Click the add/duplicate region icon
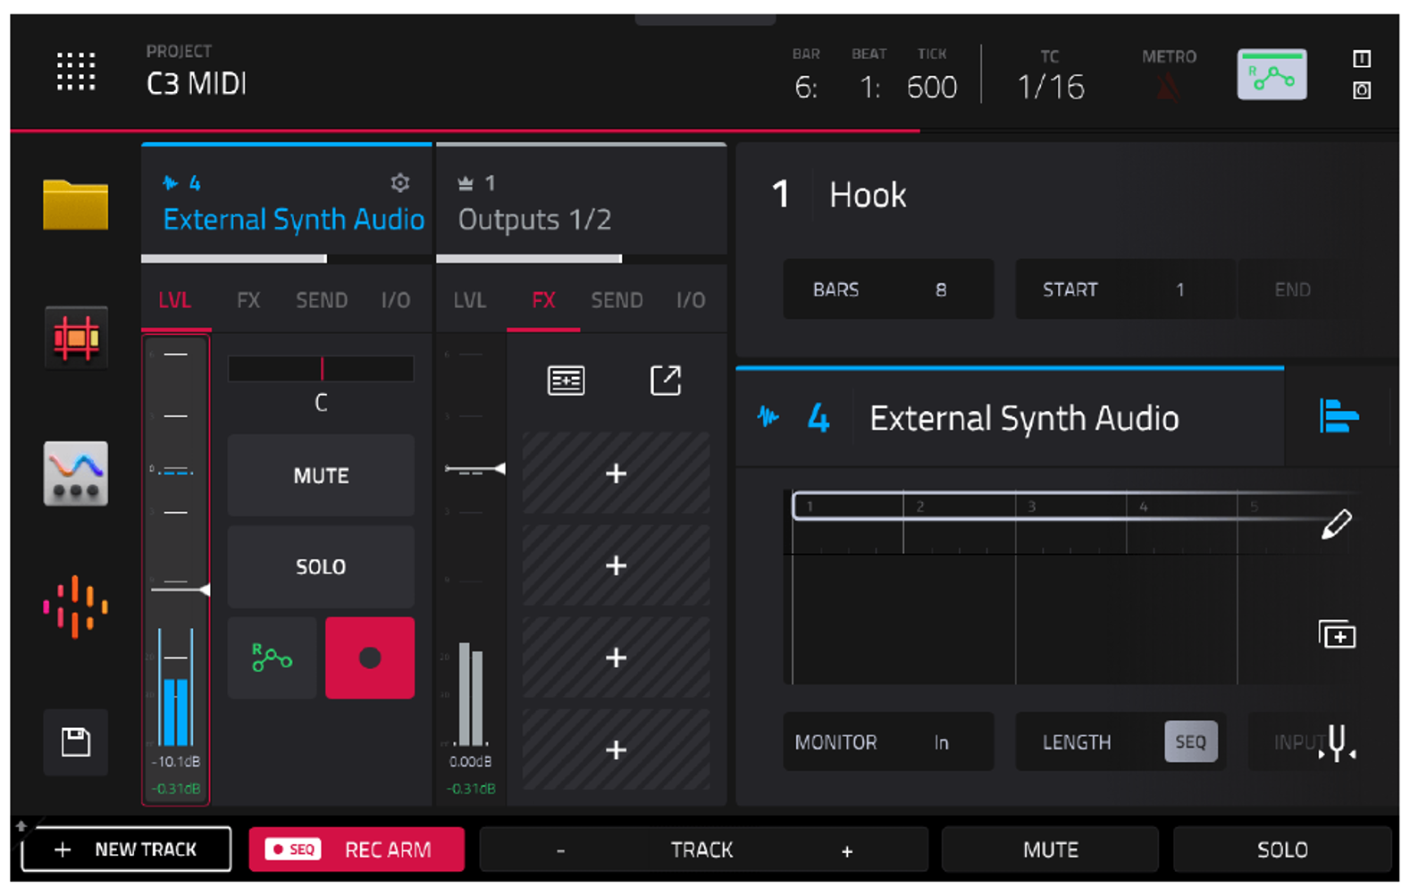 [1337, 635]
